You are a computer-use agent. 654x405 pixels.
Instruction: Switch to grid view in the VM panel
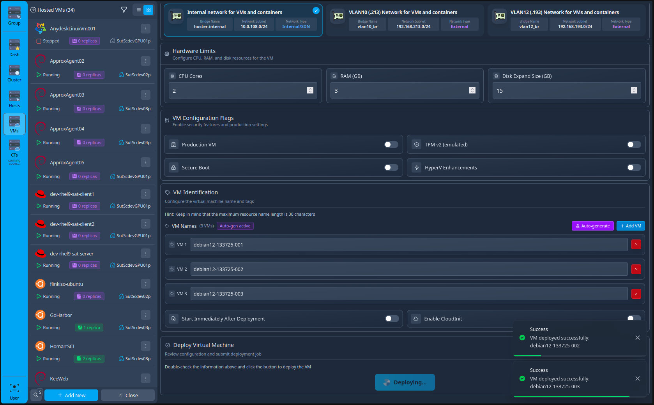149,10
